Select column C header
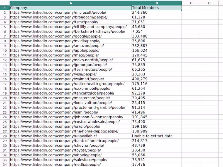 tap(191, 3)
